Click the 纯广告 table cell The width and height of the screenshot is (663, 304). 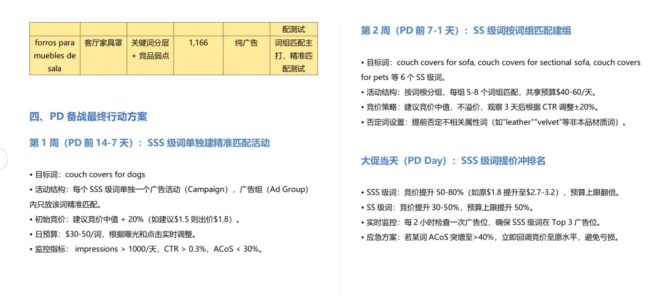click(x=247, y=55)
